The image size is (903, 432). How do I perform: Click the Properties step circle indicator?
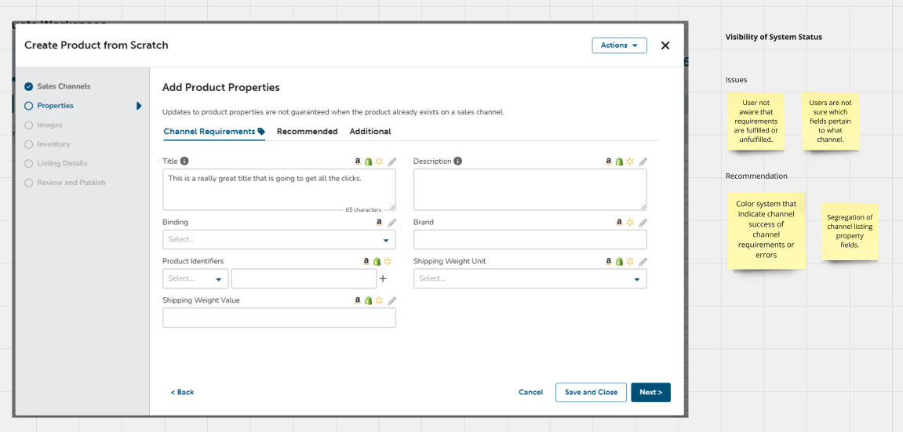[x=28, y=106]
